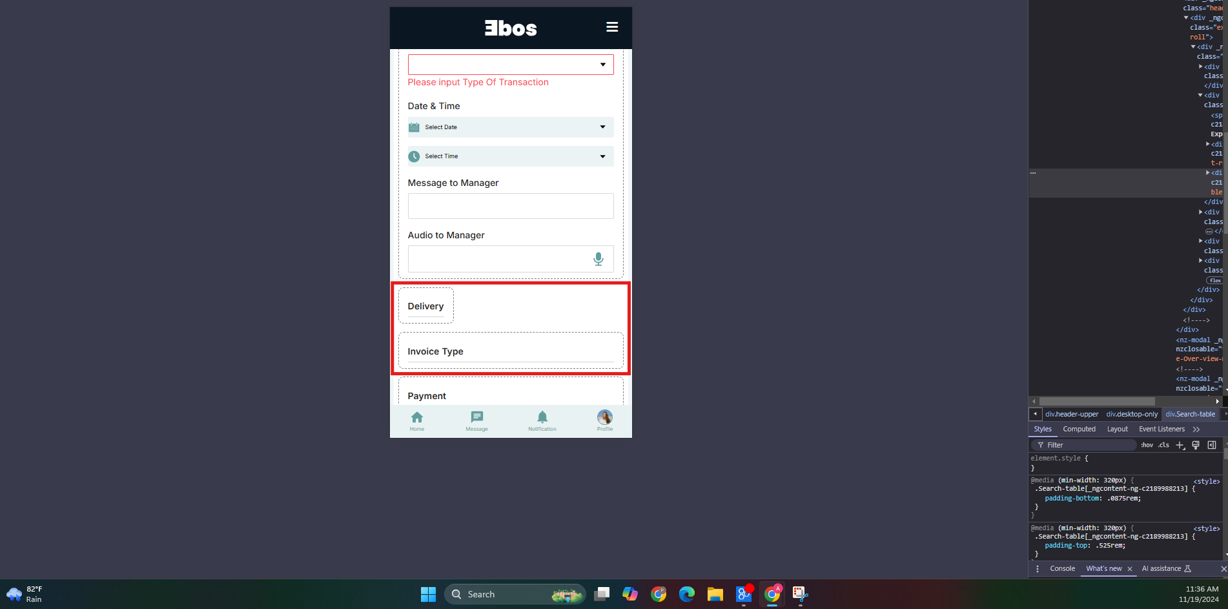
Task: Click the clock icon beside Select Time
Action: (414, 156)
